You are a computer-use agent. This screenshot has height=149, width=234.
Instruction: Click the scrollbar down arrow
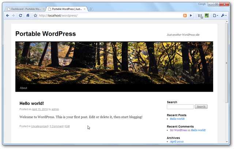click(227, 142)
